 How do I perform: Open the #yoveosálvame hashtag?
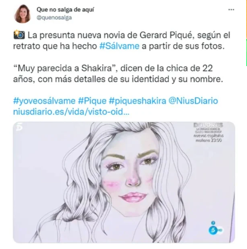(x=44, y=101)
